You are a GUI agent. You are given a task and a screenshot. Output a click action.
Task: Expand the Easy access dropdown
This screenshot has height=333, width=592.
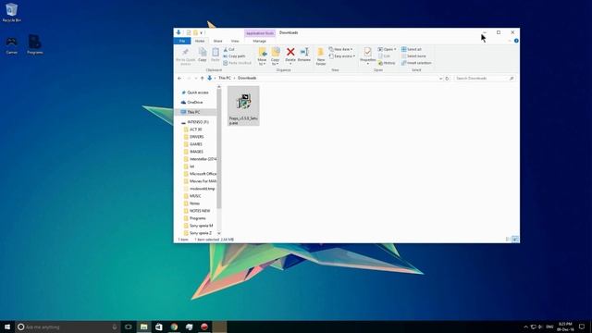click(342, 56)
